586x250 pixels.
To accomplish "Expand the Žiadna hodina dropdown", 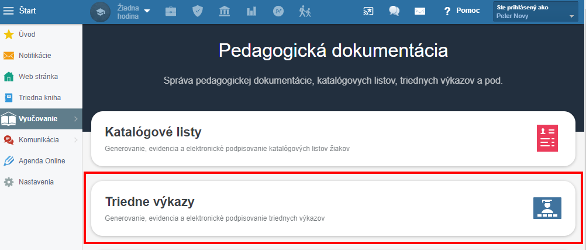I will point(147,11).
